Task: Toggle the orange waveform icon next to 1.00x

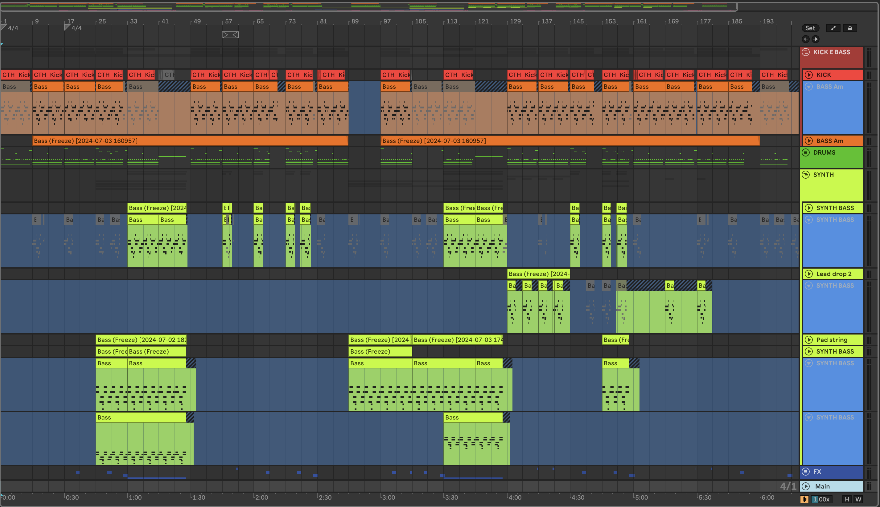Action: click(x=804, y=499)
